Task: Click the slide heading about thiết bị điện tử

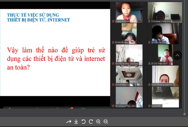Action: pyautogui.click(x=38, y=17)
